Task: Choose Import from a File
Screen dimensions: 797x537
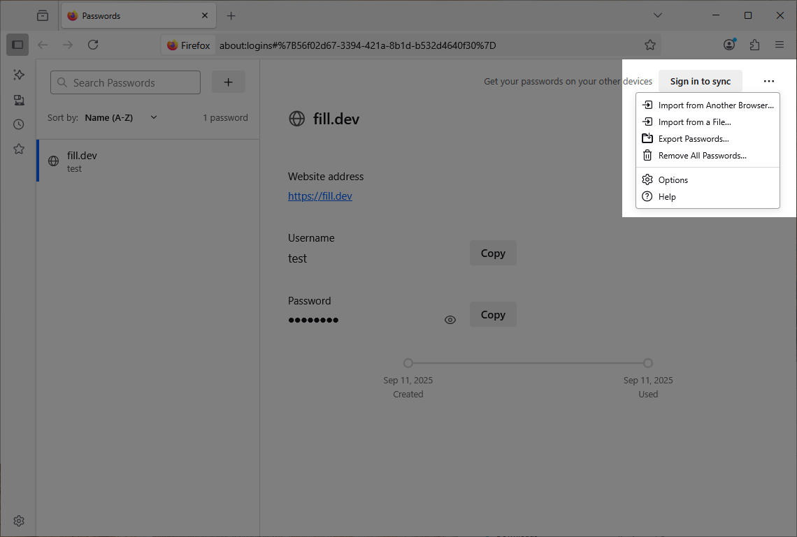Action: click(708, 122)
